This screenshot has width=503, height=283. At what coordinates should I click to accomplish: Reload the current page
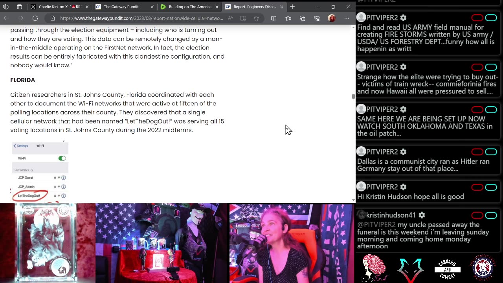click(35, 18)
